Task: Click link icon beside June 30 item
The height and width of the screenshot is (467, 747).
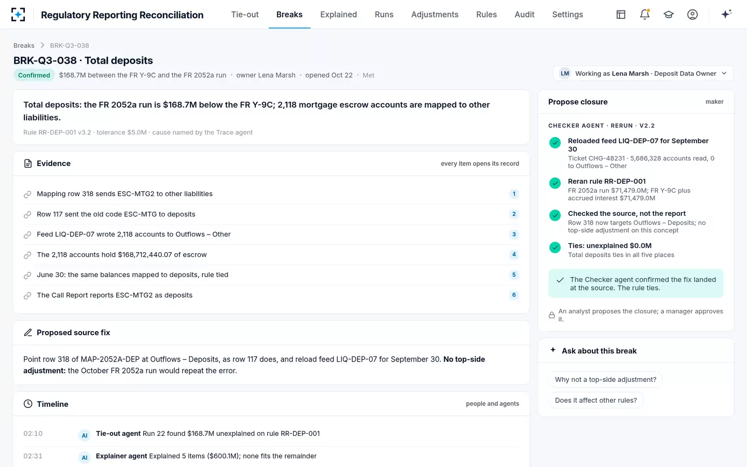Action: 27,275
